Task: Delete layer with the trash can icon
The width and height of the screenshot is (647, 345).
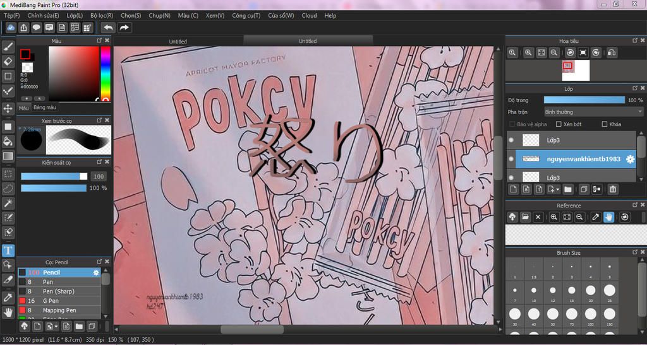Action: [613, 189]
